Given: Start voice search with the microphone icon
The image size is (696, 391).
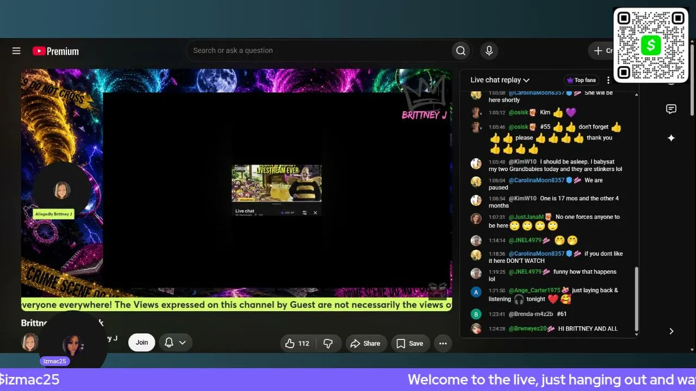Looking at the screenshot, I should pos(489,51).
